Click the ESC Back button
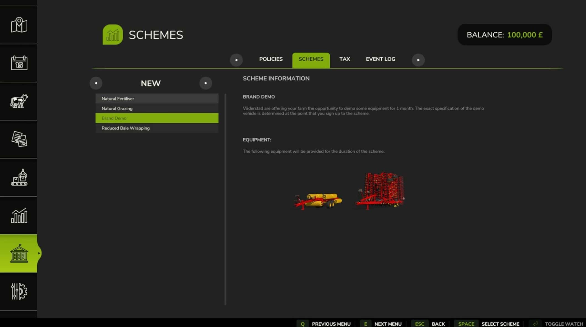Viewport: 586px width, 327px height. [428, 324]
